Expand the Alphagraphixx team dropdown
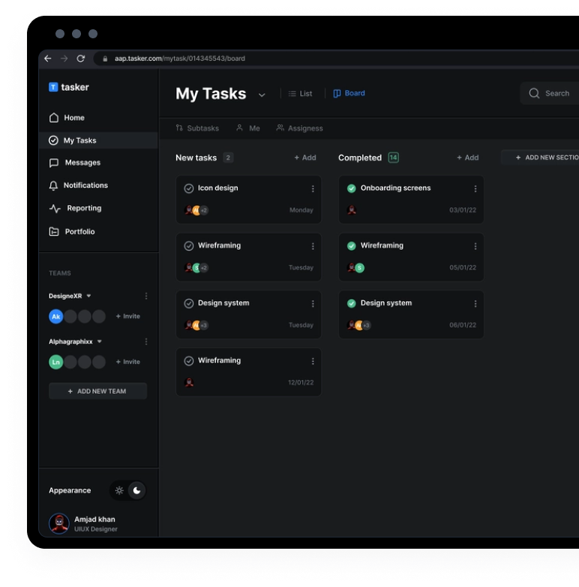 [x=100, y=342]
